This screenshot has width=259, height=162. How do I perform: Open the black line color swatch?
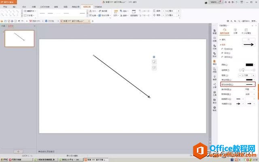250,65
